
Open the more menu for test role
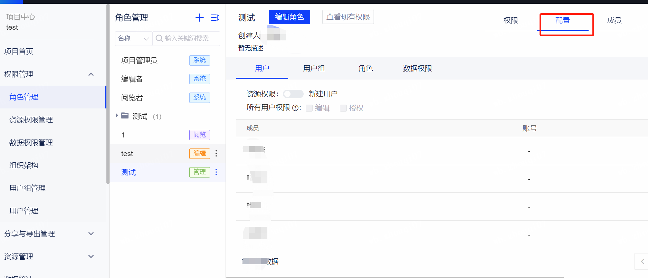tap(216, 153)
